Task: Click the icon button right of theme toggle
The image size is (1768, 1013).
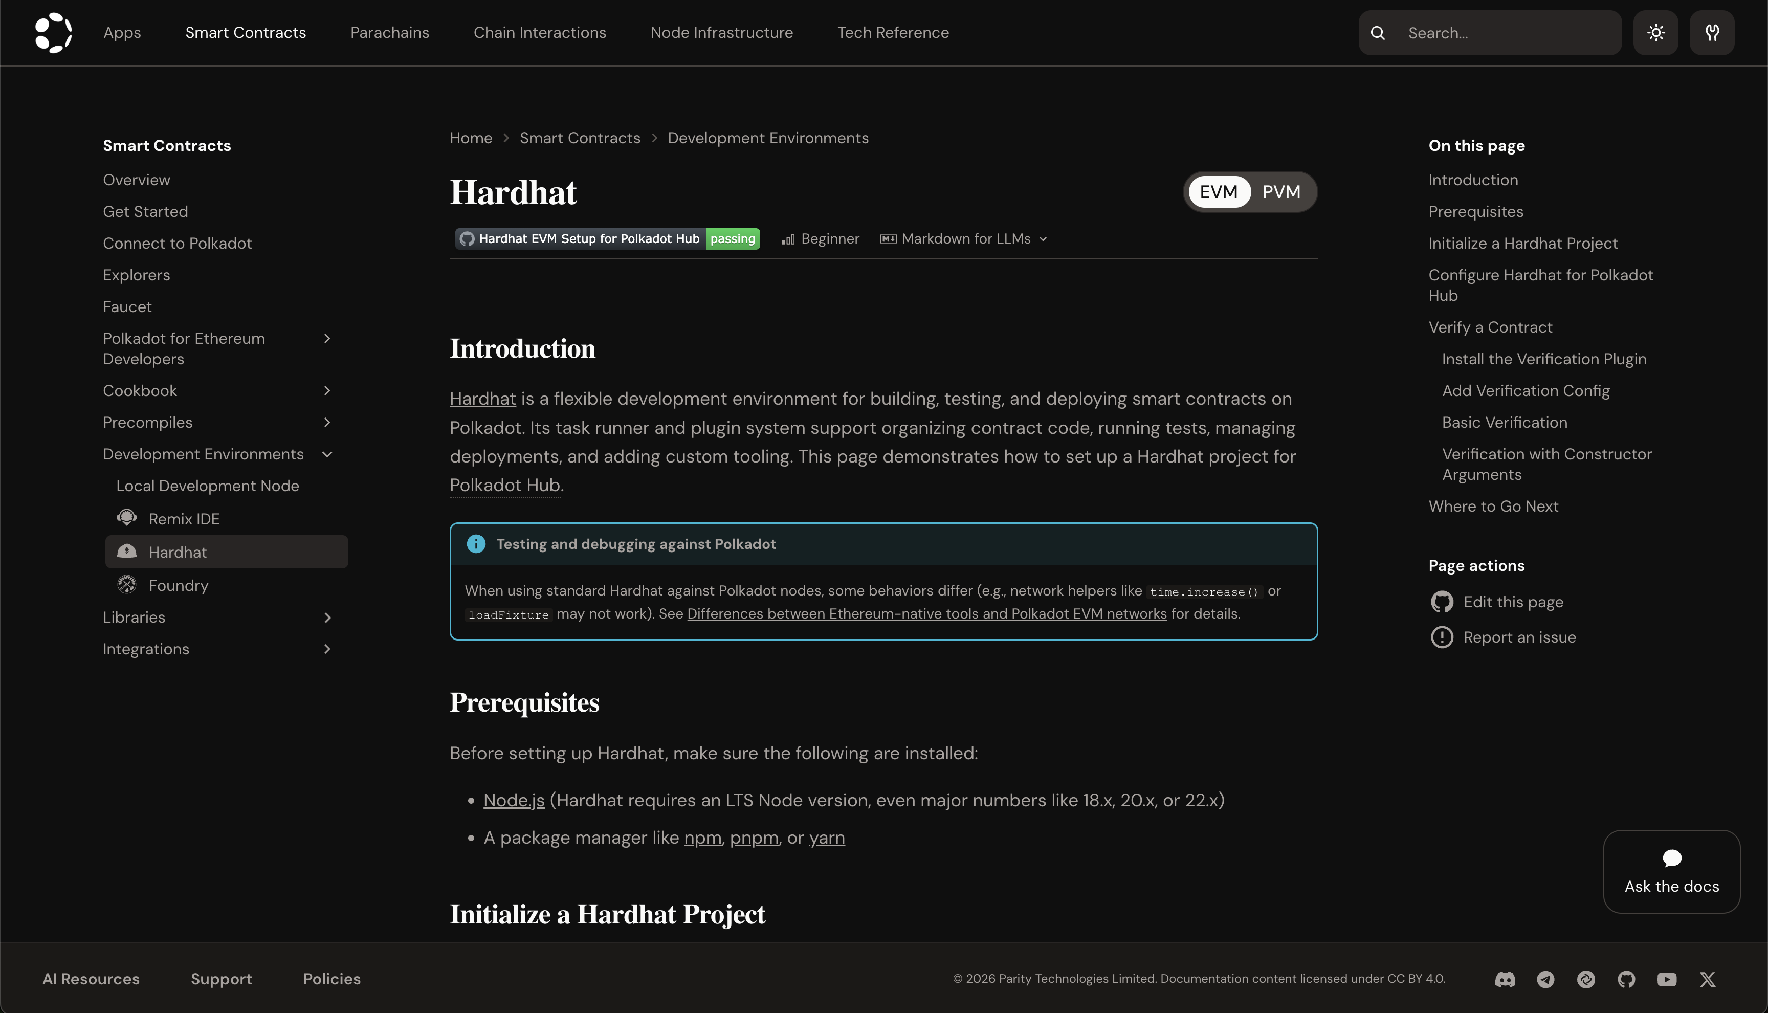Action: tap(1712, 33)
